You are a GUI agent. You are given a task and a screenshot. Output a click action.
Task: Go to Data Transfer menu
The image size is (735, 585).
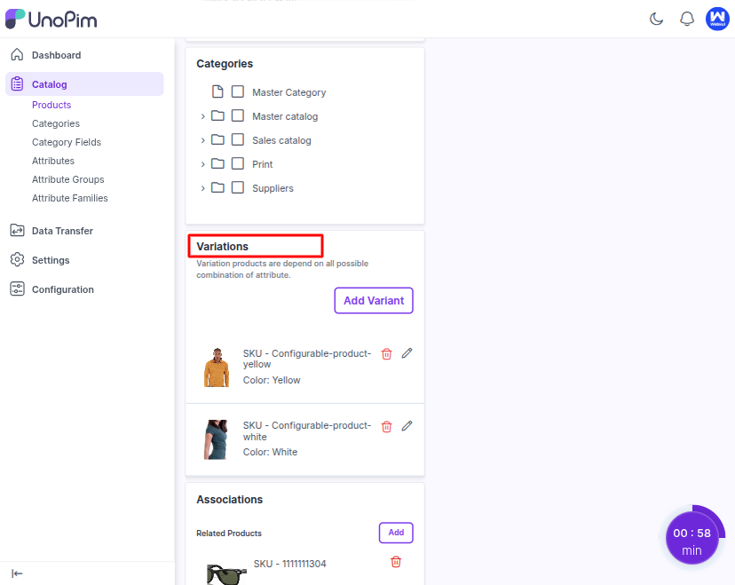[62, 231]
